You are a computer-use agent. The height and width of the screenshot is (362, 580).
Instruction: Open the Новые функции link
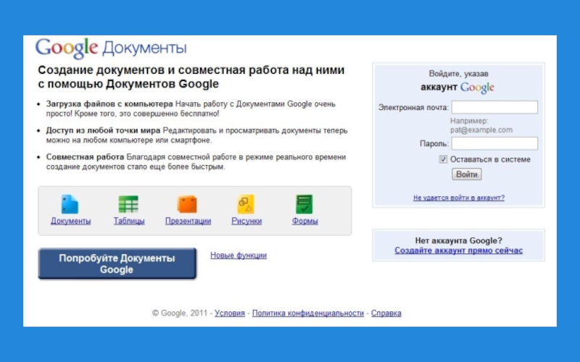239,256
